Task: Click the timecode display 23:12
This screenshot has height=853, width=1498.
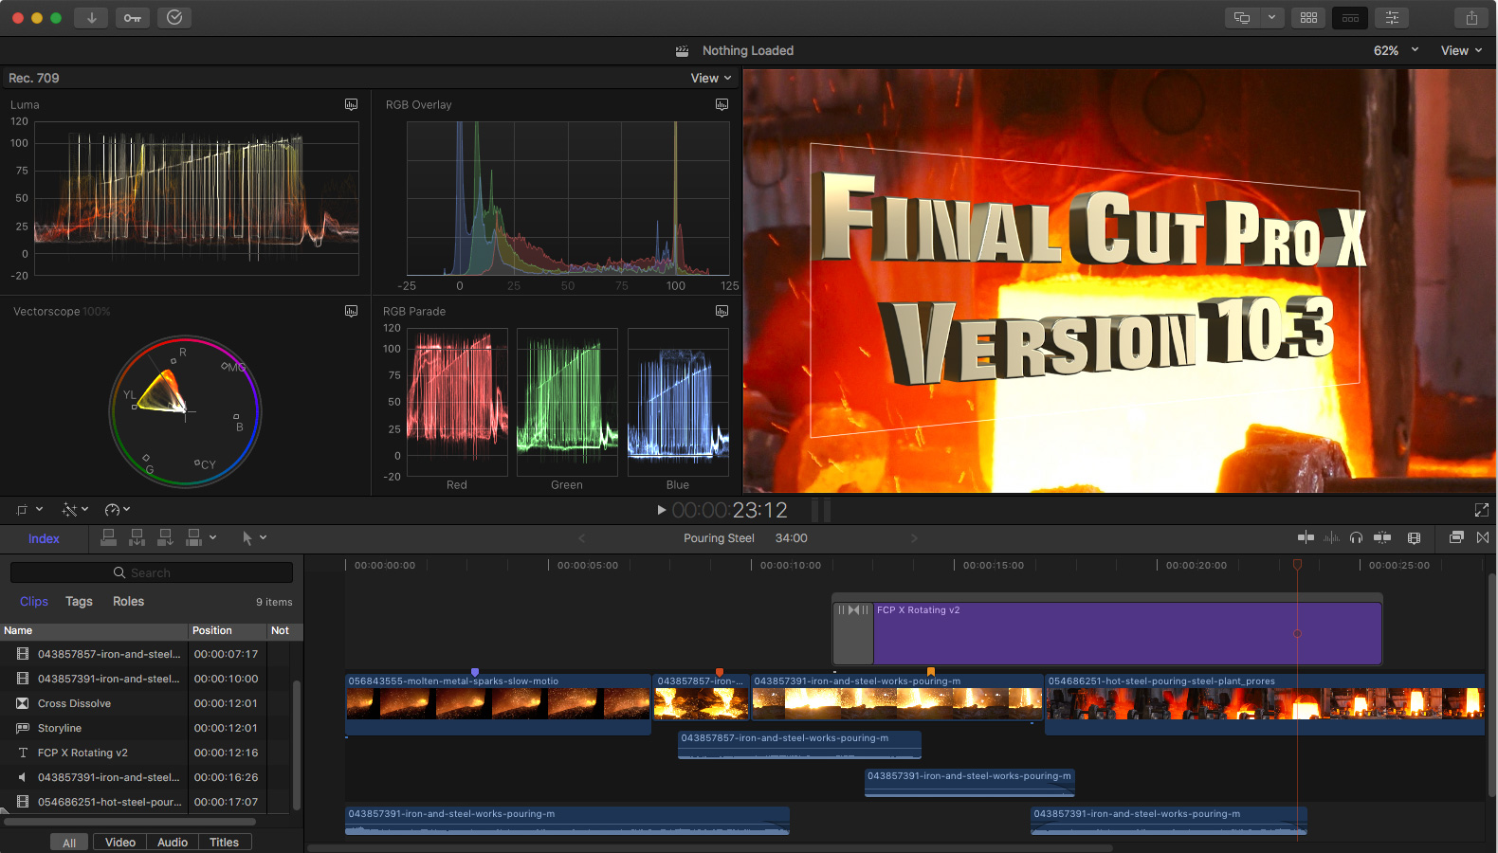Action: tap(730, 510)
